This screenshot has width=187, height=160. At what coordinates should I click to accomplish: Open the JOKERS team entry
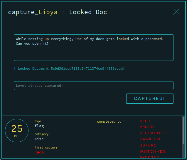148,145
